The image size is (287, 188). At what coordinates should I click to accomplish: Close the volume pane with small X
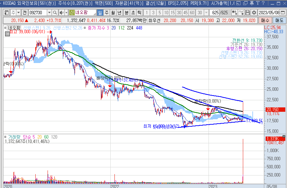click(x=284, y=137)
